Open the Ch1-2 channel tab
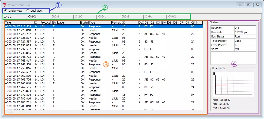264x119 pixels. (x=38, y=17)
